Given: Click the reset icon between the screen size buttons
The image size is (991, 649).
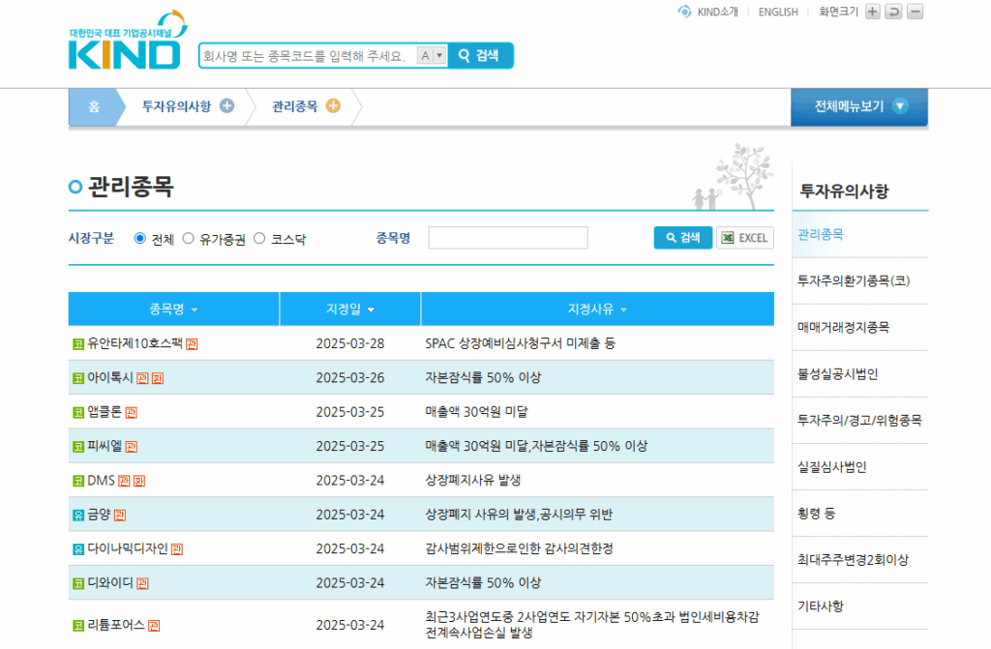Looking at the screenshot, I should click(894, 12).
